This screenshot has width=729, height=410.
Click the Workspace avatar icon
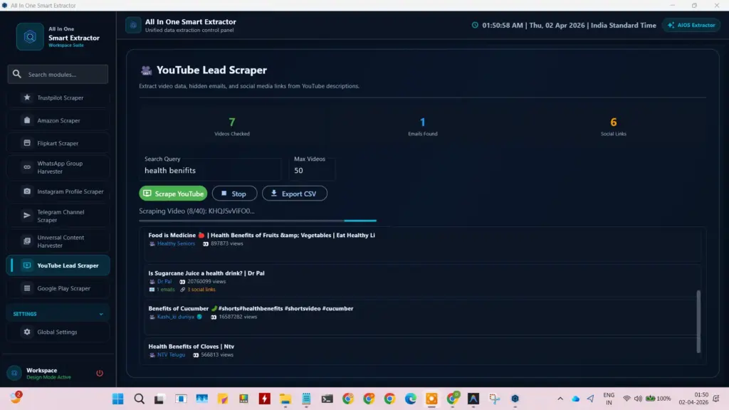tap(14, 373)
